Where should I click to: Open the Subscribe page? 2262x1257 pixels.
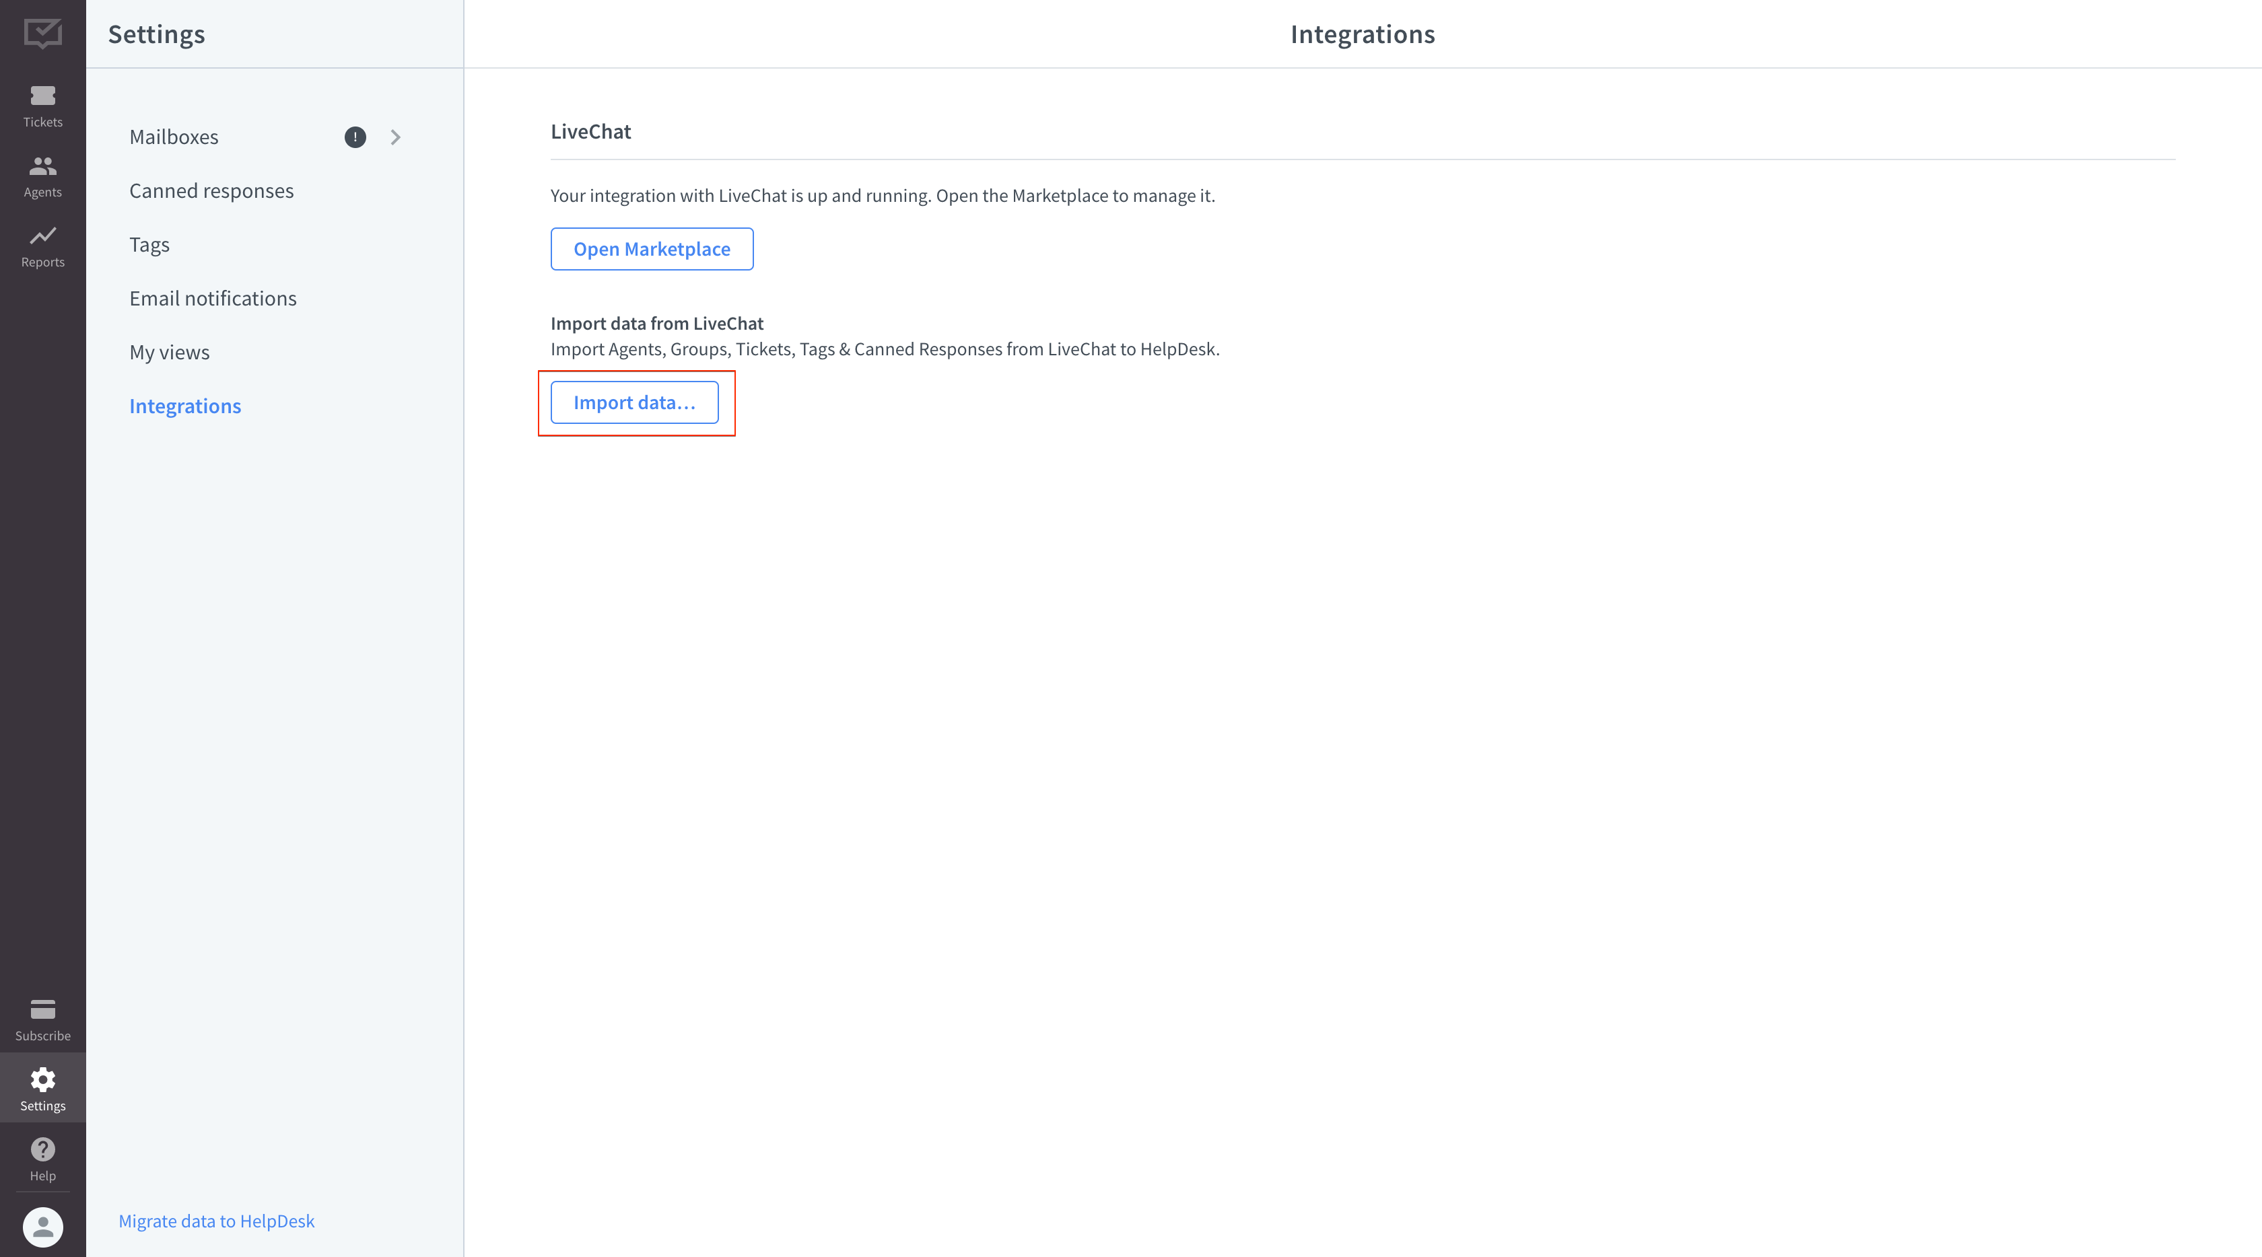coord(43,1019)
